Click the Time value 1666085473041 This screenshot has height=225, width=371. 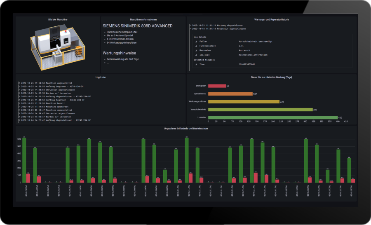click(247, 64)
